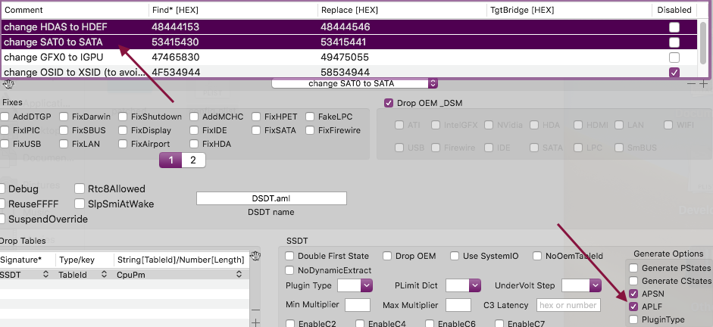Screen dimensions: 713x327
Task: Enable Generate PStates
Action: tap(633, 268)
